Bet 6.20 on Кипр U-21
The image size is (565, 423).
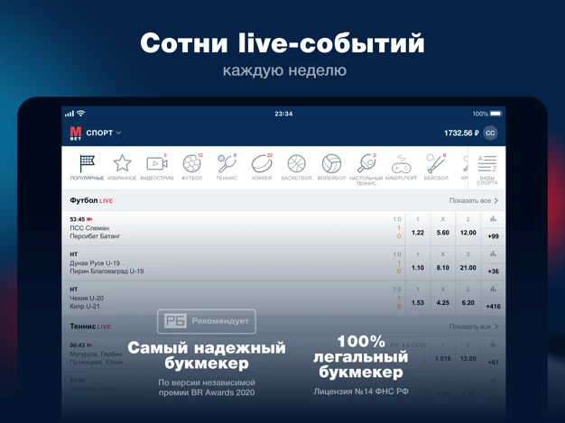tap(468, 302)
